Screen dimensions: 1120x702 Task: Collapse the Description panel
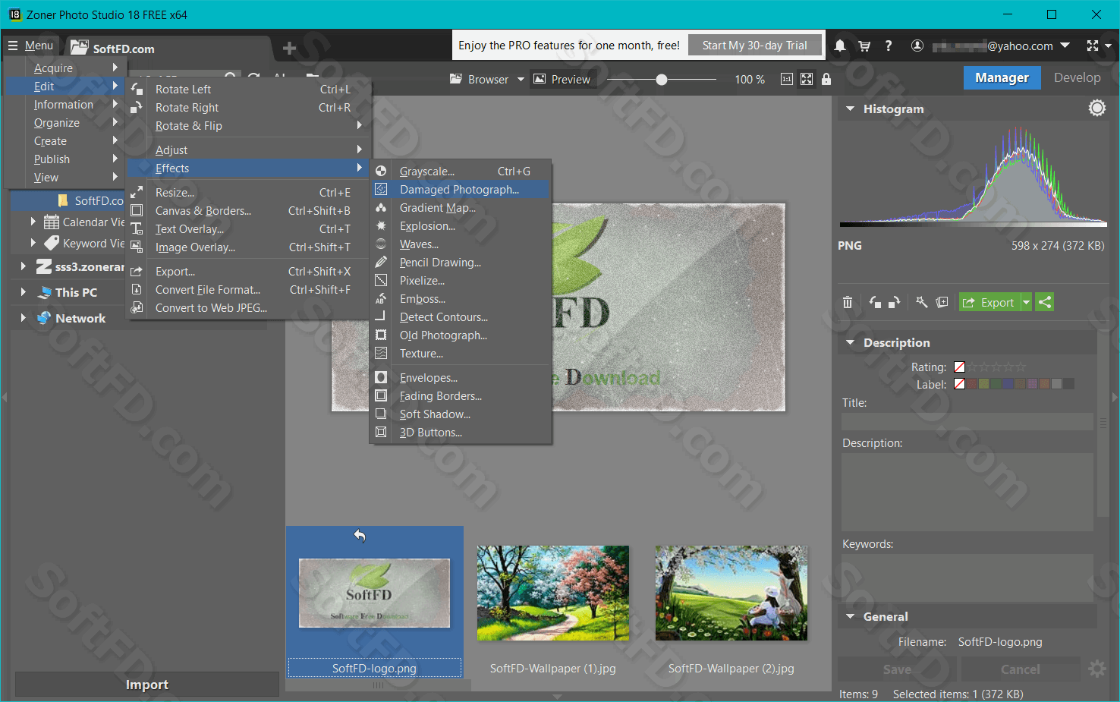850,342
